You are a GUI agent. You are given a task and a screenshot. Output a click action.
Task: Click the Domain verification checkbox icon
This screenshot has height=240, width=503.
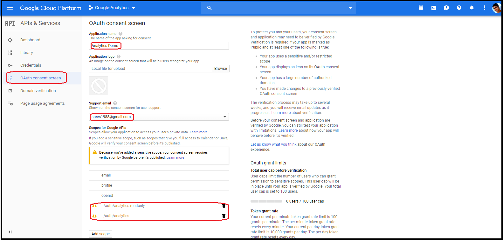(10, 91)
